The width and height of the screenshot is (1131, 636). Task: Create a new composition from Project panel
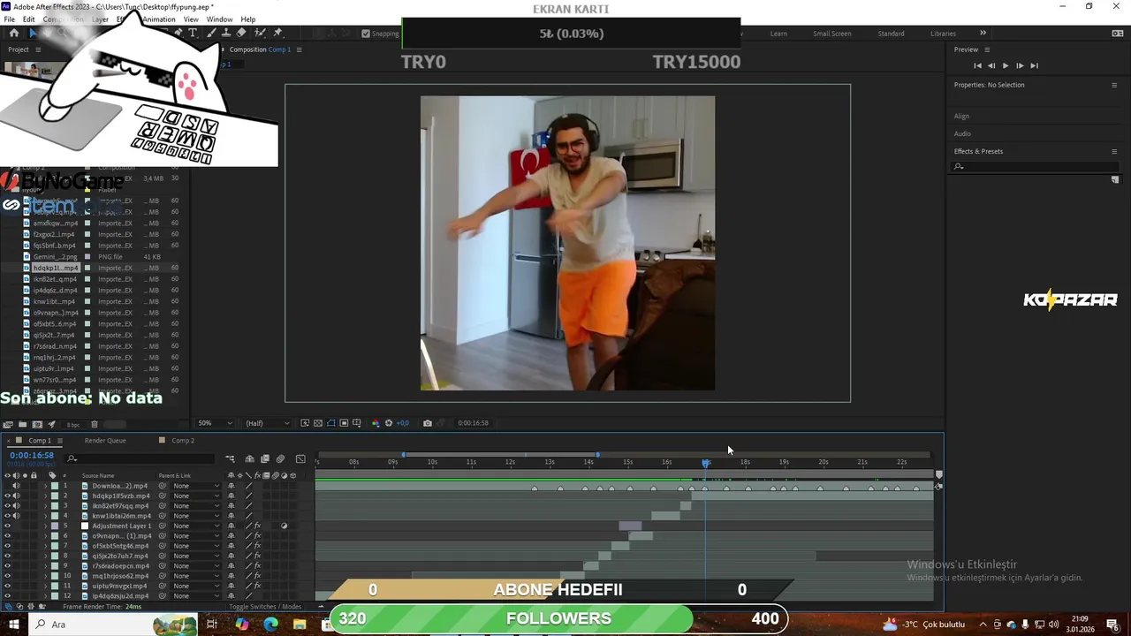[37, 424]
